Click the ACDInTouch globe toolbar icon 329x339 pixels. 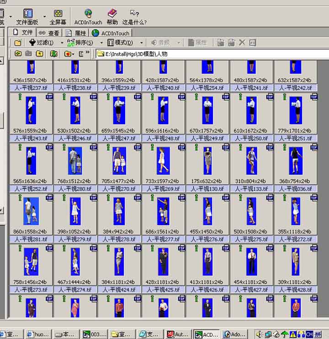(88, 14)
